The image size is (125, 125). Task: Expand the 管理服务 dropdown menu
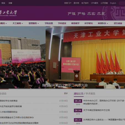[x=34, y=23]
